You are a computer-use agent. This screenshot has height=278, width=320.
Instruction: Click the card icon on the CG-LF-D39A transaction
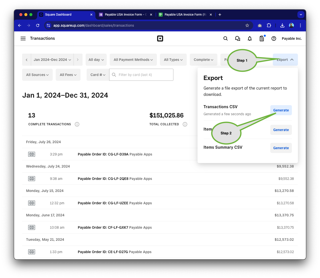(x=32, y=154)
